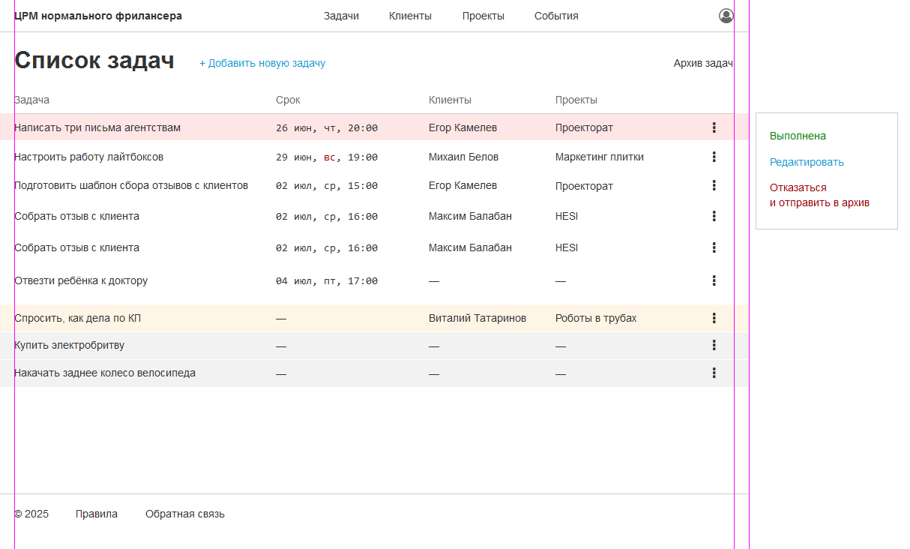
Task: Click the 'ЦРМ нормального фрилансера' site title
Action: click(x=98, y=16)
